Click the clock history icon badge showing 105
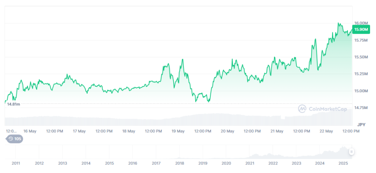Viewport: 376px width, 173px height. pyautogui.click(x=14, y=138)
